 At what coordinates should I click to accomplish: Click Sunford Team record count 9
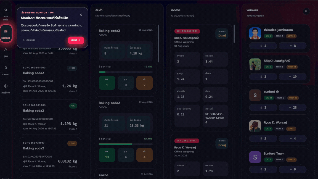[x=292, y=169]
